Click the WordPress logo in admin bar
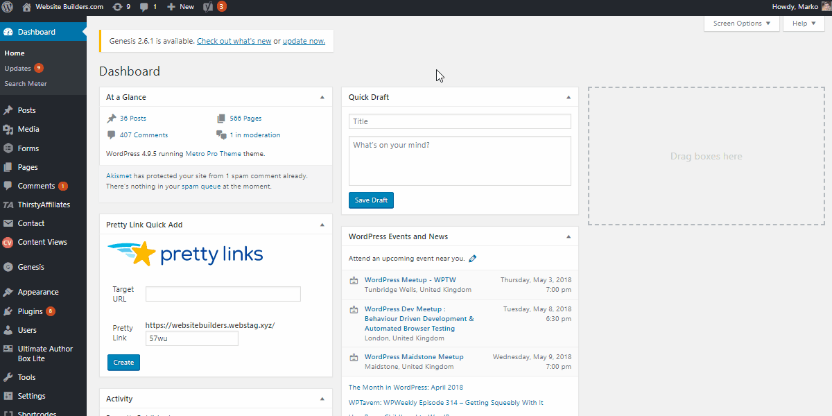This screenshot has width=832, height=416. tap(8, 7)
